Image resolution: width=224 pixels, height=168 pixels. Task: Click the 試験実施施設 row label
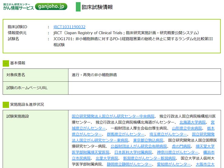[x=18, y=116]
